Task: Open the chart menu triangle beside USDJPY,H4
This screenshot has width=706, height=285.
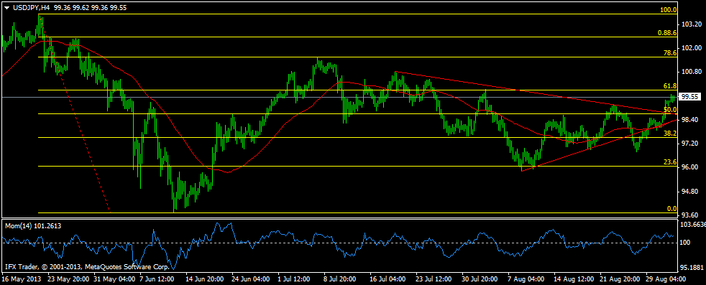Action: 6,8
